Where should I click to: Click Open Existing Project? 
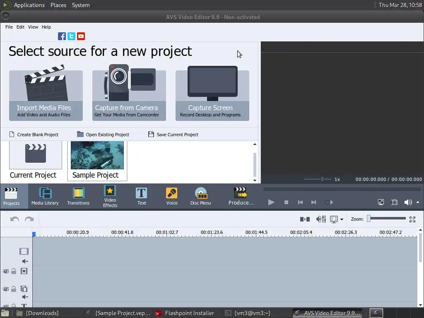[x=103, y=135]
